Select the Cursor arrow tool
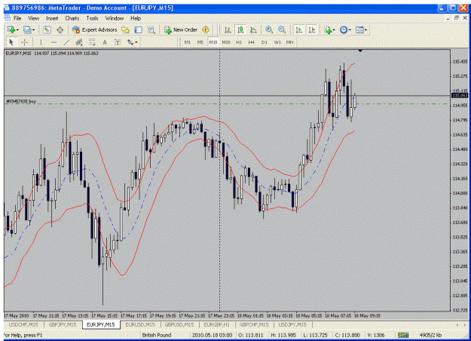 point(11,42)
